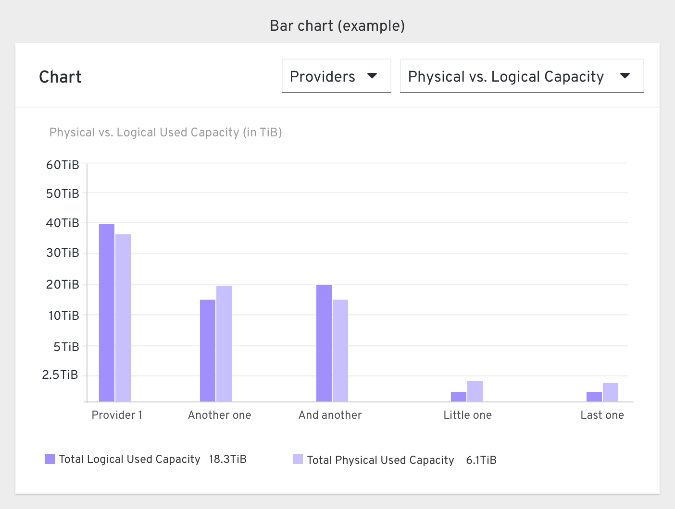Click the 18.3TiB logical total value
675x509 pixels.
pyautogui.click(x=227, y=460)
